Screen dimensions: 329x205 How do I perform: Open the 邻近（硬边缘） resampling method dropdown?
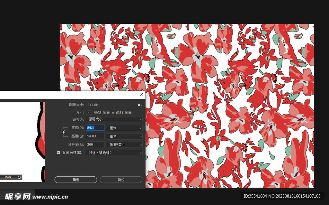click(114, 153)
